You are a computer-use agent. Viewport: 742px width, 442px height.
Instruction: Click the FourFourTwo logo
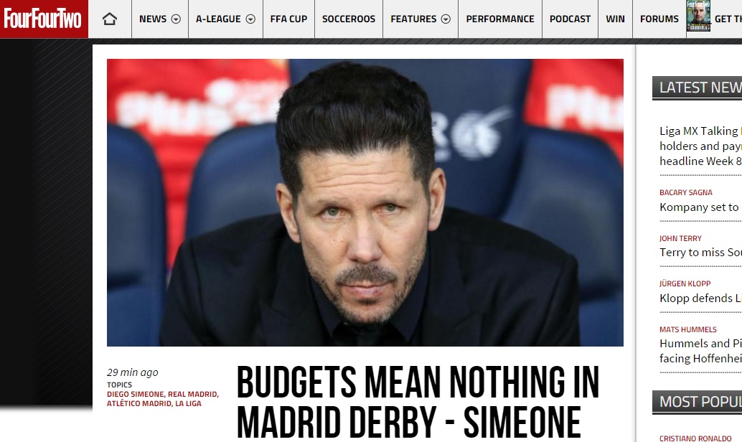[x=43, y=19]
